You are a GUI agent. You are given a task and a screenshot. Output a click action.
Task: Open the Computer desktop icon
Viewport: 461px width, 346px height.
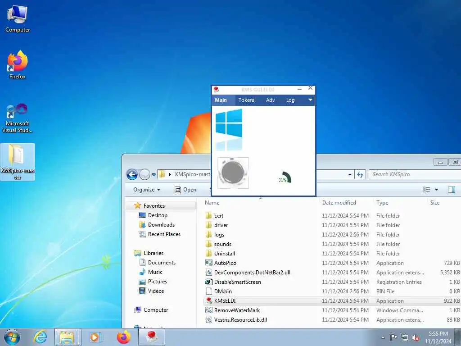click(18, 19)
